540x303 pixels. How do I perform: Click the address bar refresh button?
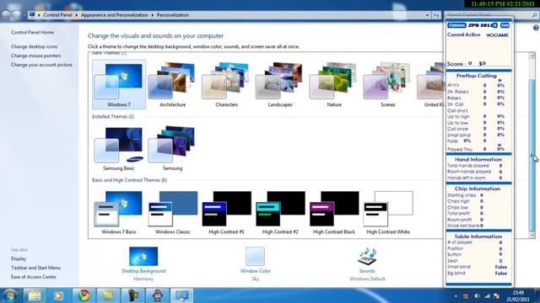436,15
